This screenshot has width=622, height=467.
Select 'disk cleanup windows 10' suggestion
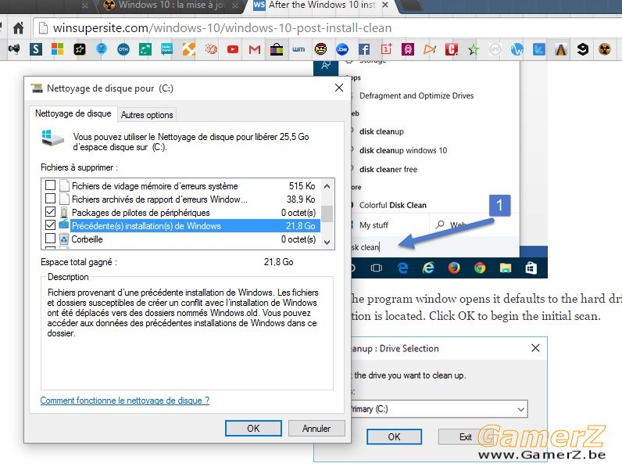(x=403, y=150)
